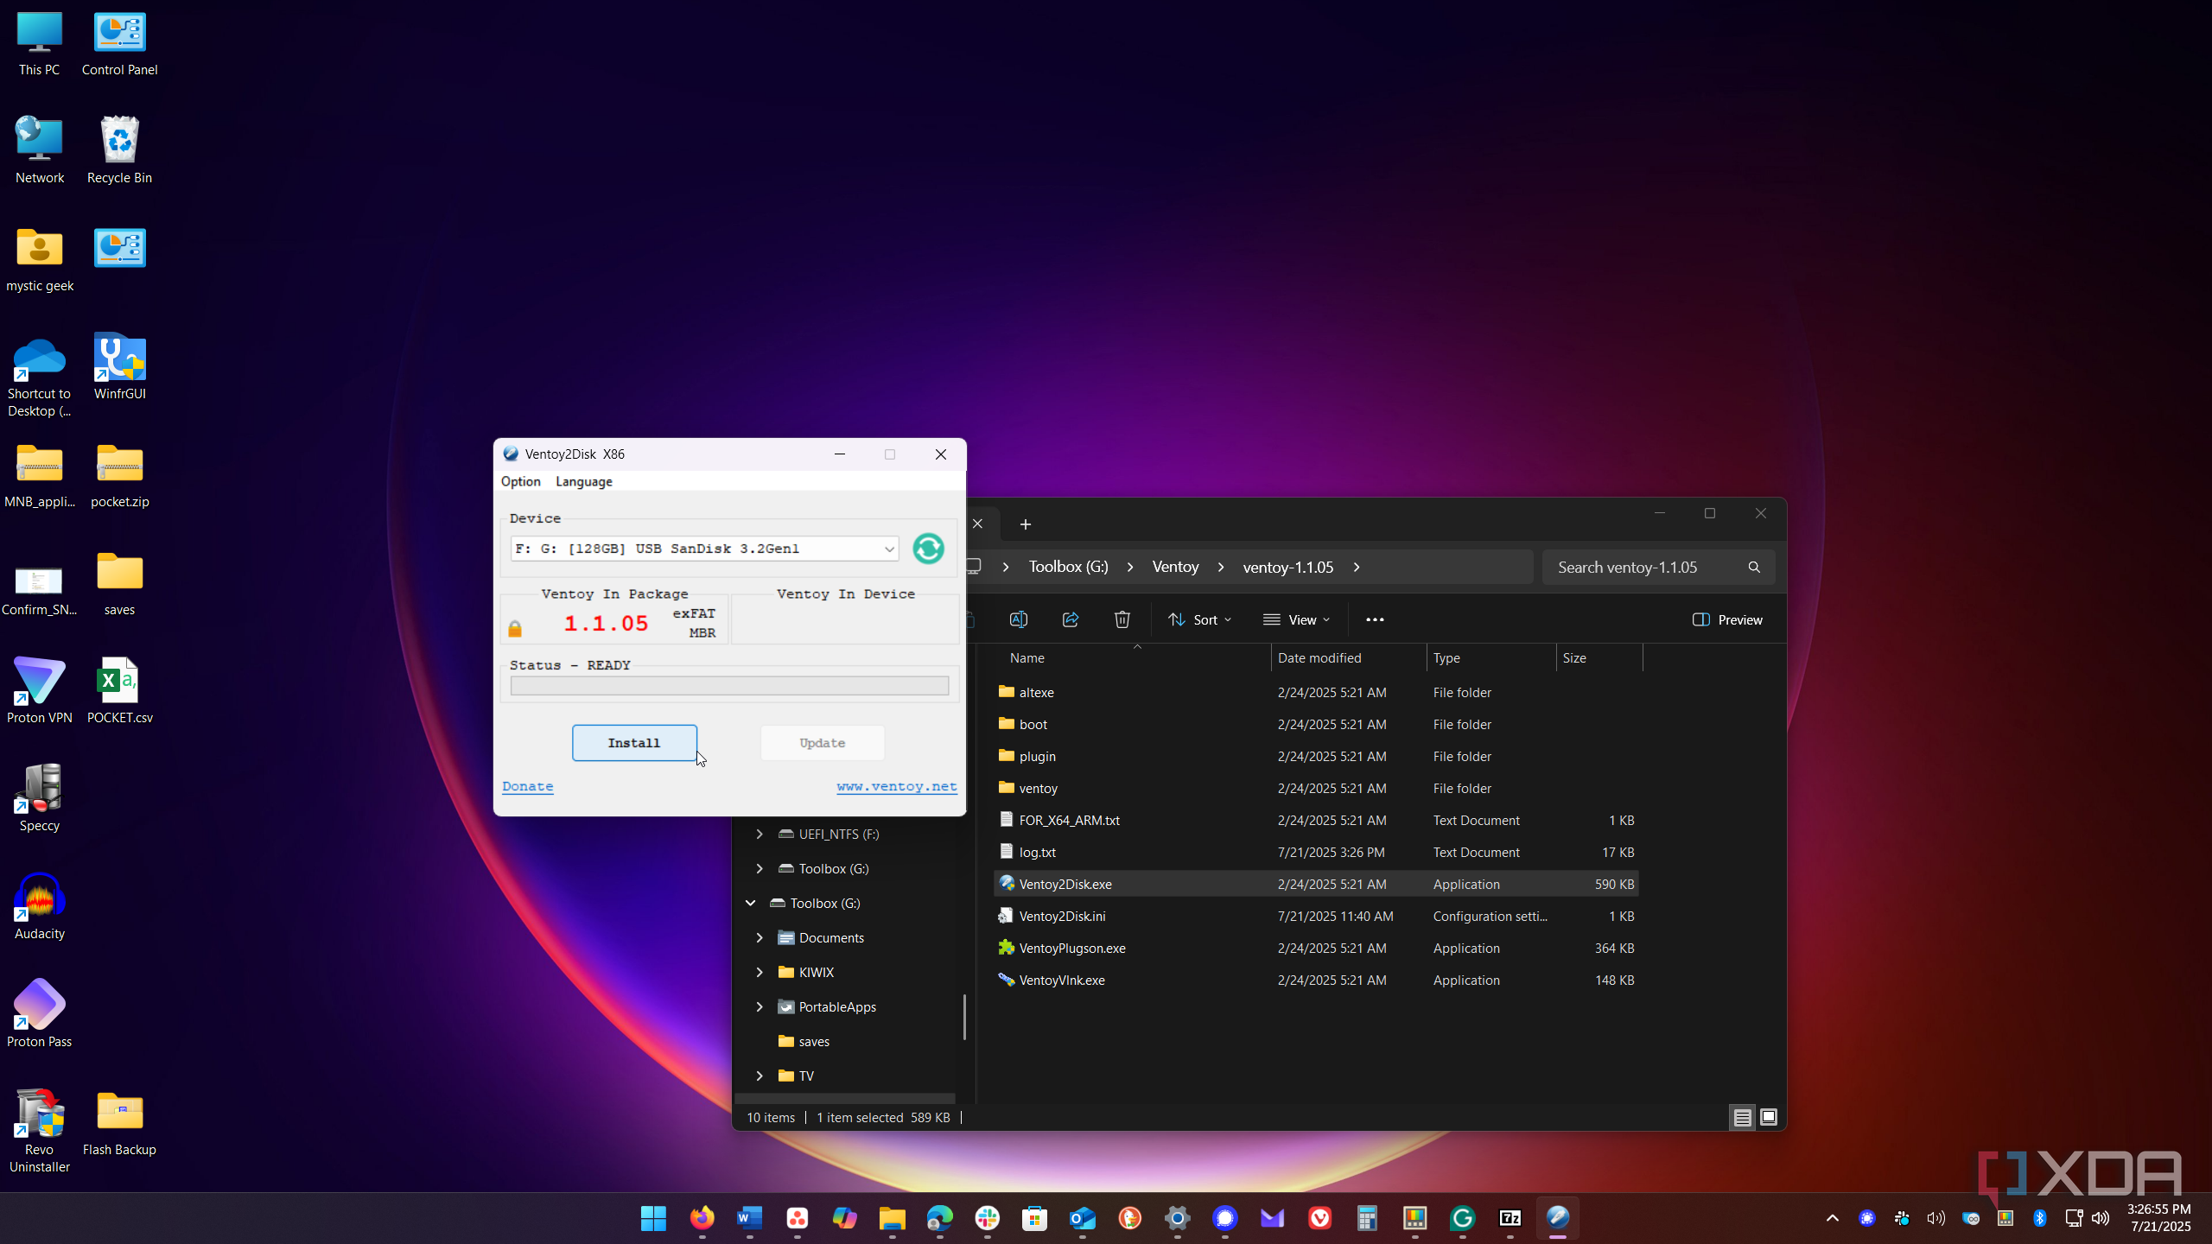Open the Language menu in Ventoy2Disk
The image size is (2212, 1244).
click(x=583, y=481)
